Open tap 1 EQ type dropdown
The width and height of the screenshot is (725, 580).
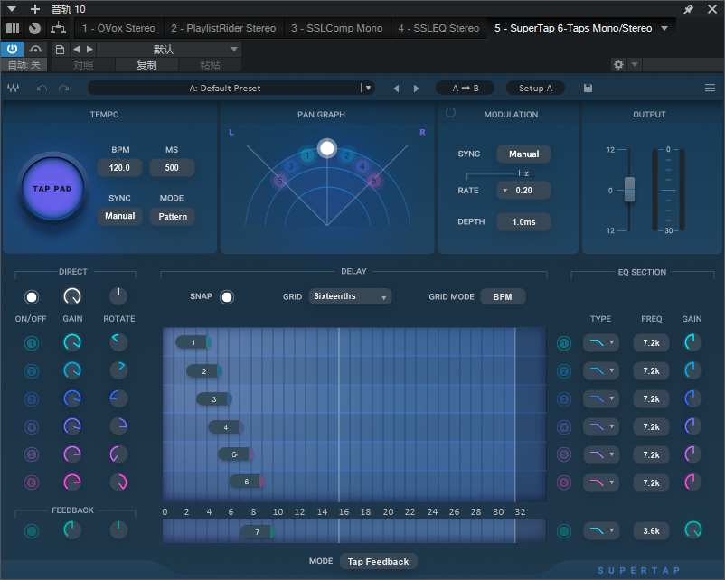(x=600, y=343)
